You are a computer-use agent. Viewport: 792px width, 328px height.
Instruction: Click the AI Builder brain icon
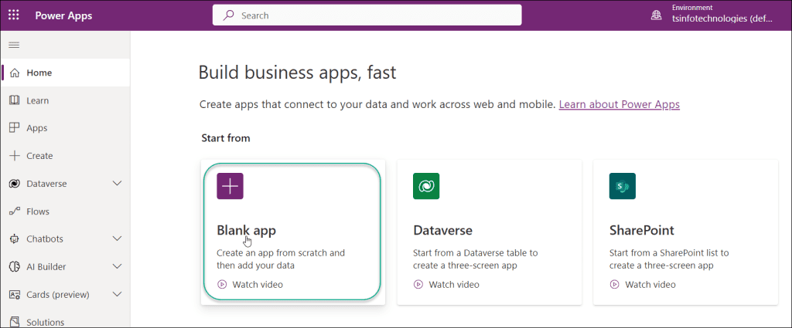pyautogui.click(x=15, y=266)
